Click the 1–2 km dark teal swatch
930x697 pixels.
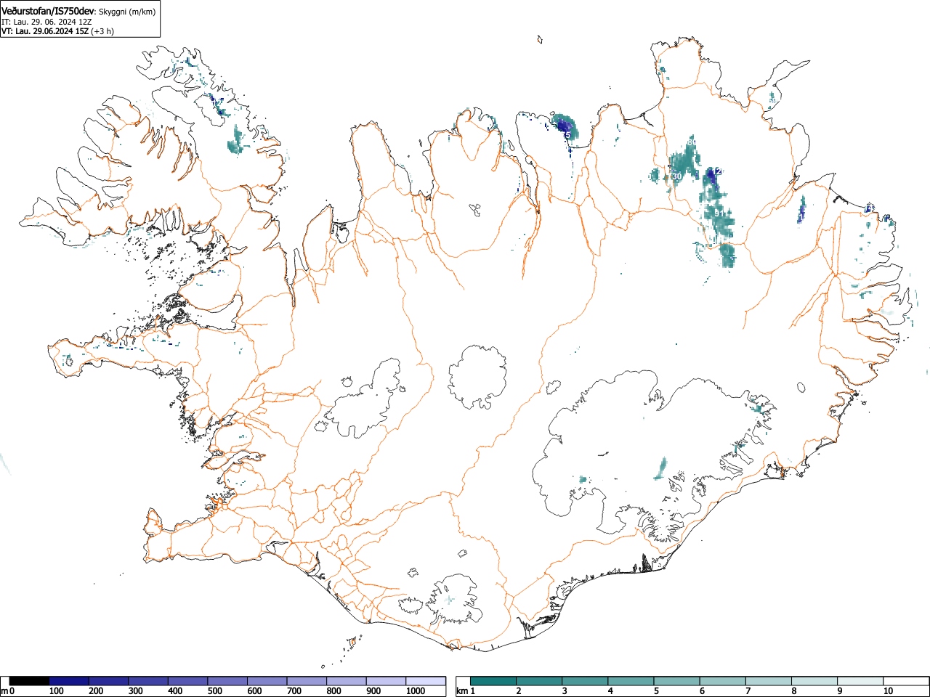(x=493, y=681)
